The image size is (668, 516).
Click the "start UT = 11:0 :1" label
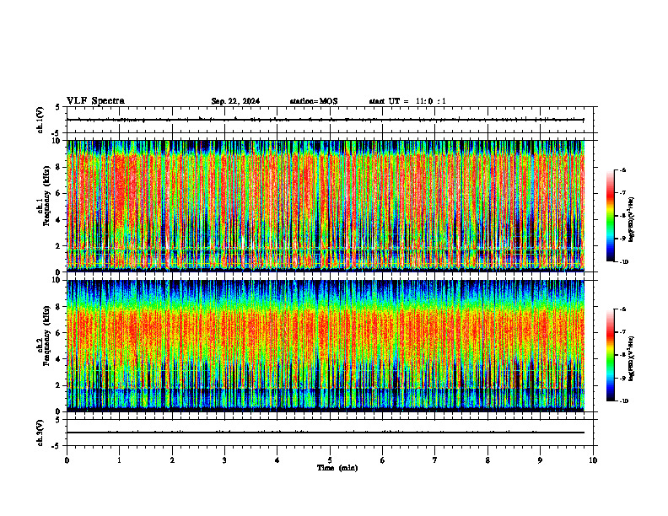[x=407, y=101]
